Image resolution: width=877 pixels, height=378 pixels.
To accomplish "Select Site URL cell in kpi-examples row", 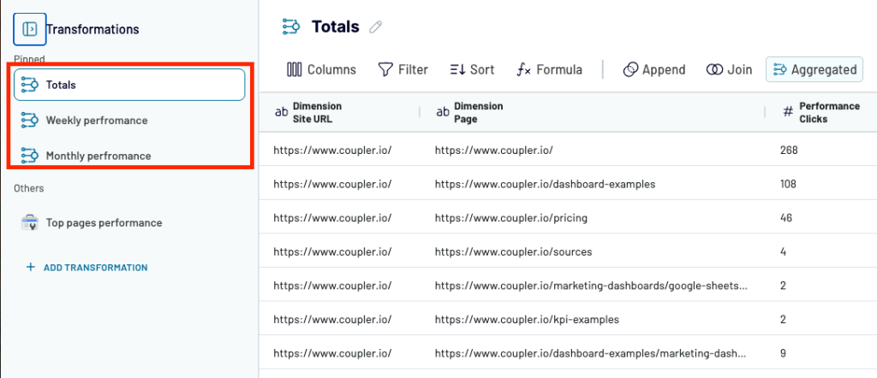I will pyautogui.click(x=332, y=320).
